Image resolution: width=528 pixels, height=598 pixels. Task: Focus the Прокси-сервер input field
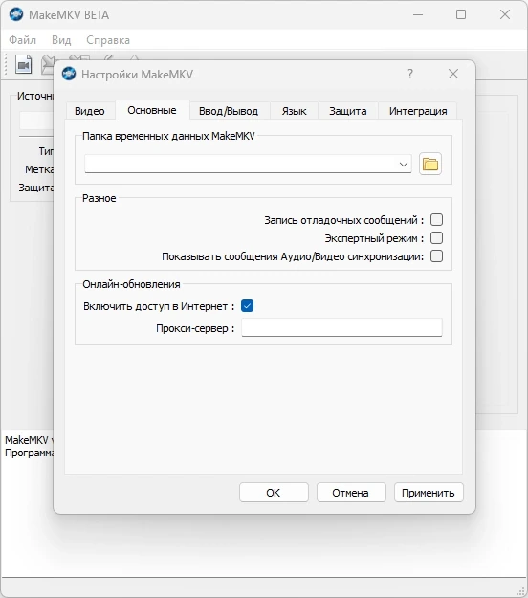tap(341, 327)
